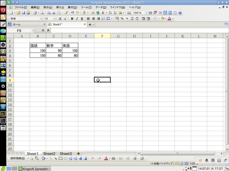Save the workbook with the floppy icon
229x171 pixels.
[x=23, y=13]
